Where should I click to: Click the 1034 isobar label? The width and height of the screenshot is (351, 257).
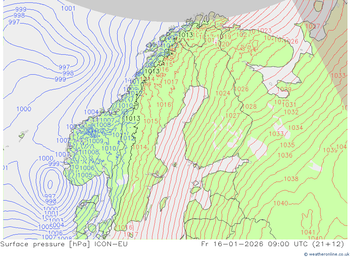296,128
